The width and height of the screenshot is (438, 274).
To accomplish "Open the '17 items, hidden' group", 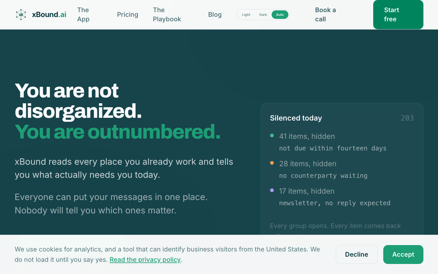I will [307, 191].
